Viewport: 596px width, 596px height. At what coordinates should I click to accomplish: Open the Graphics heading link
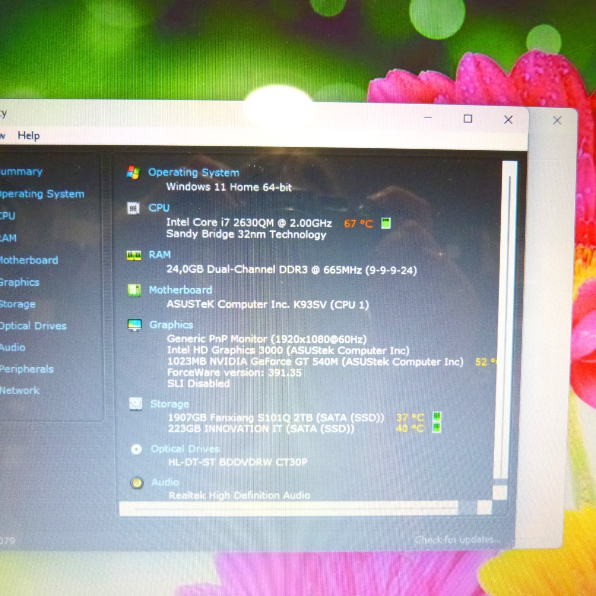tap(171, 325)
